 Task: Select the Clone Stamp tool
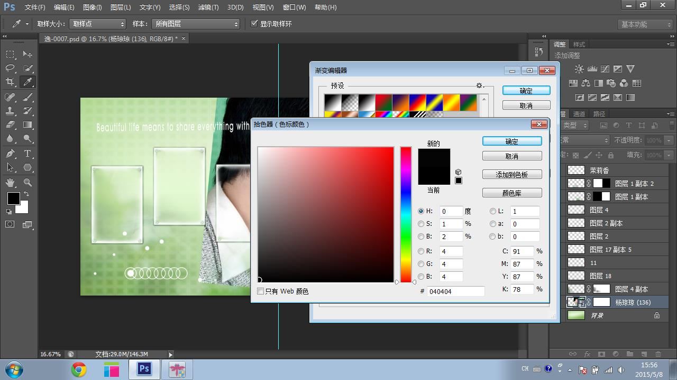[x=10, y=111]
